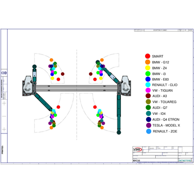The height and width of the screenshot is (194, 194).
Task: Click the "AUDI - Q4 ETRON" legend label
Action: (166, 119)
